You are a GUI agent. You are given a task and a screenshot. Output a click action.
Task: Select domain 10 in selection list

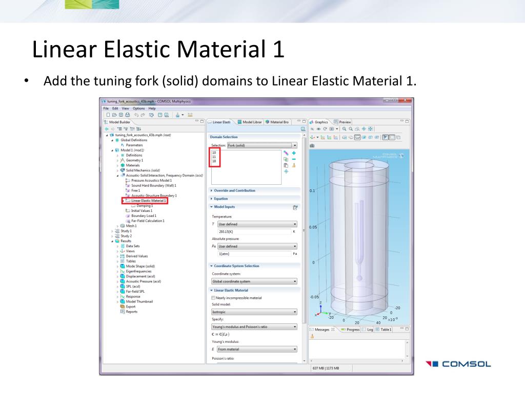point(214,152)
